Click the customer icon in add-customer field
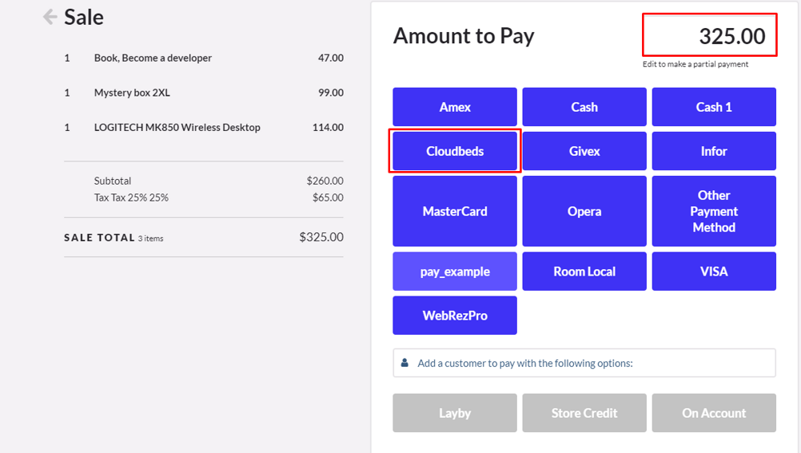The height and width of the screenshot is (453, 801). coord(404,363)
